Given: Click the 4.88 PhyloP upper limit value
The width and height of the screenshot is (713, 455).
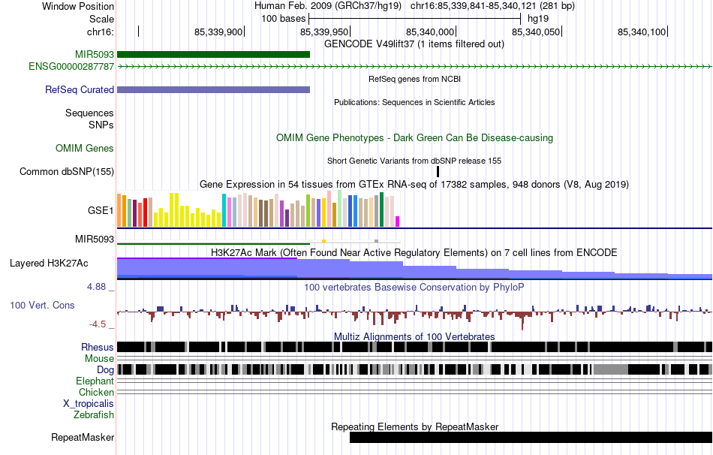Looking at the screenshot, I should pos(96,287).
